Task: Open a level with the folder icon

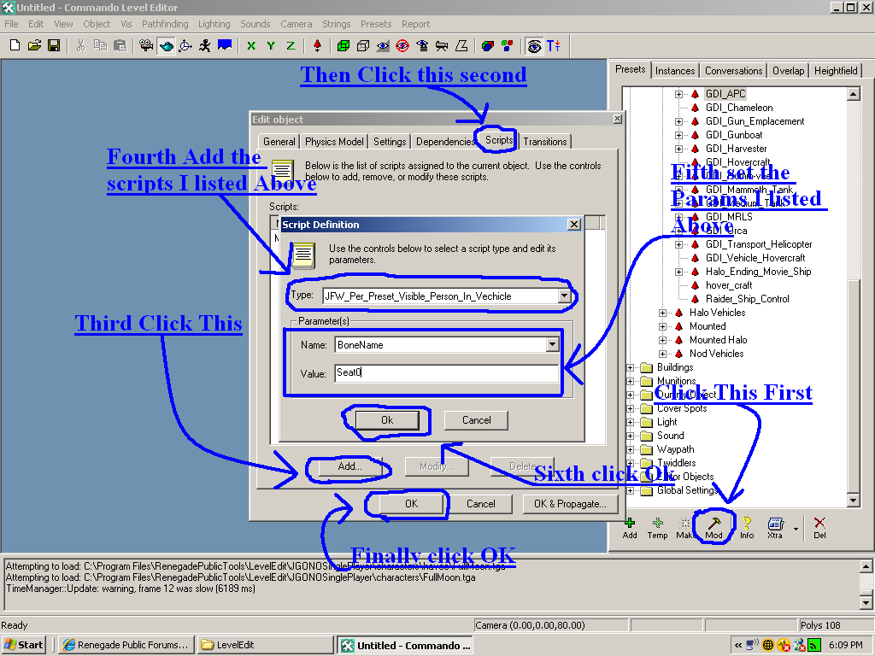Action: [x=34, y=45]
